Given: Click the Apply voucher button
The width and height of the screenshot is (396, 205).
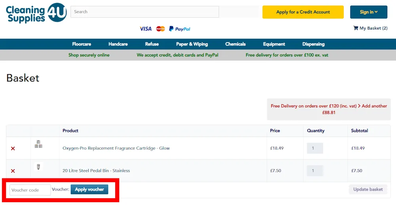Looking at the screenshot, I should click(x=89, y=189).
